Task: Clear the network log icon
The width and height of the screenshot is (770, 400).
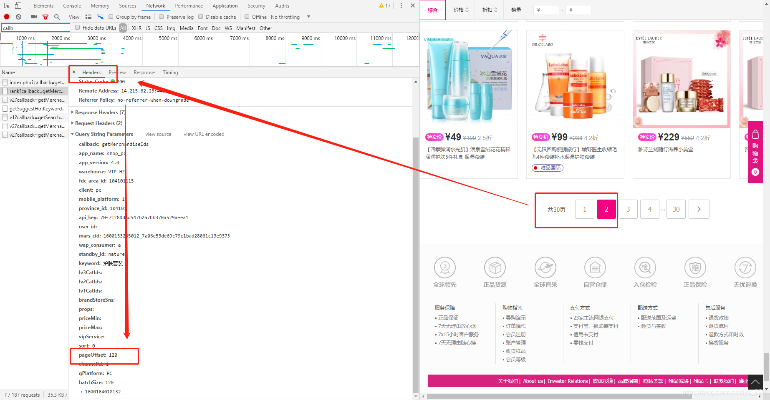Action: point(18,17)
